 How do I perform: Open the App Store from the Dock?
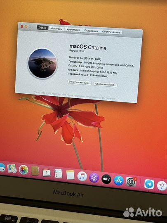point(119,180)
